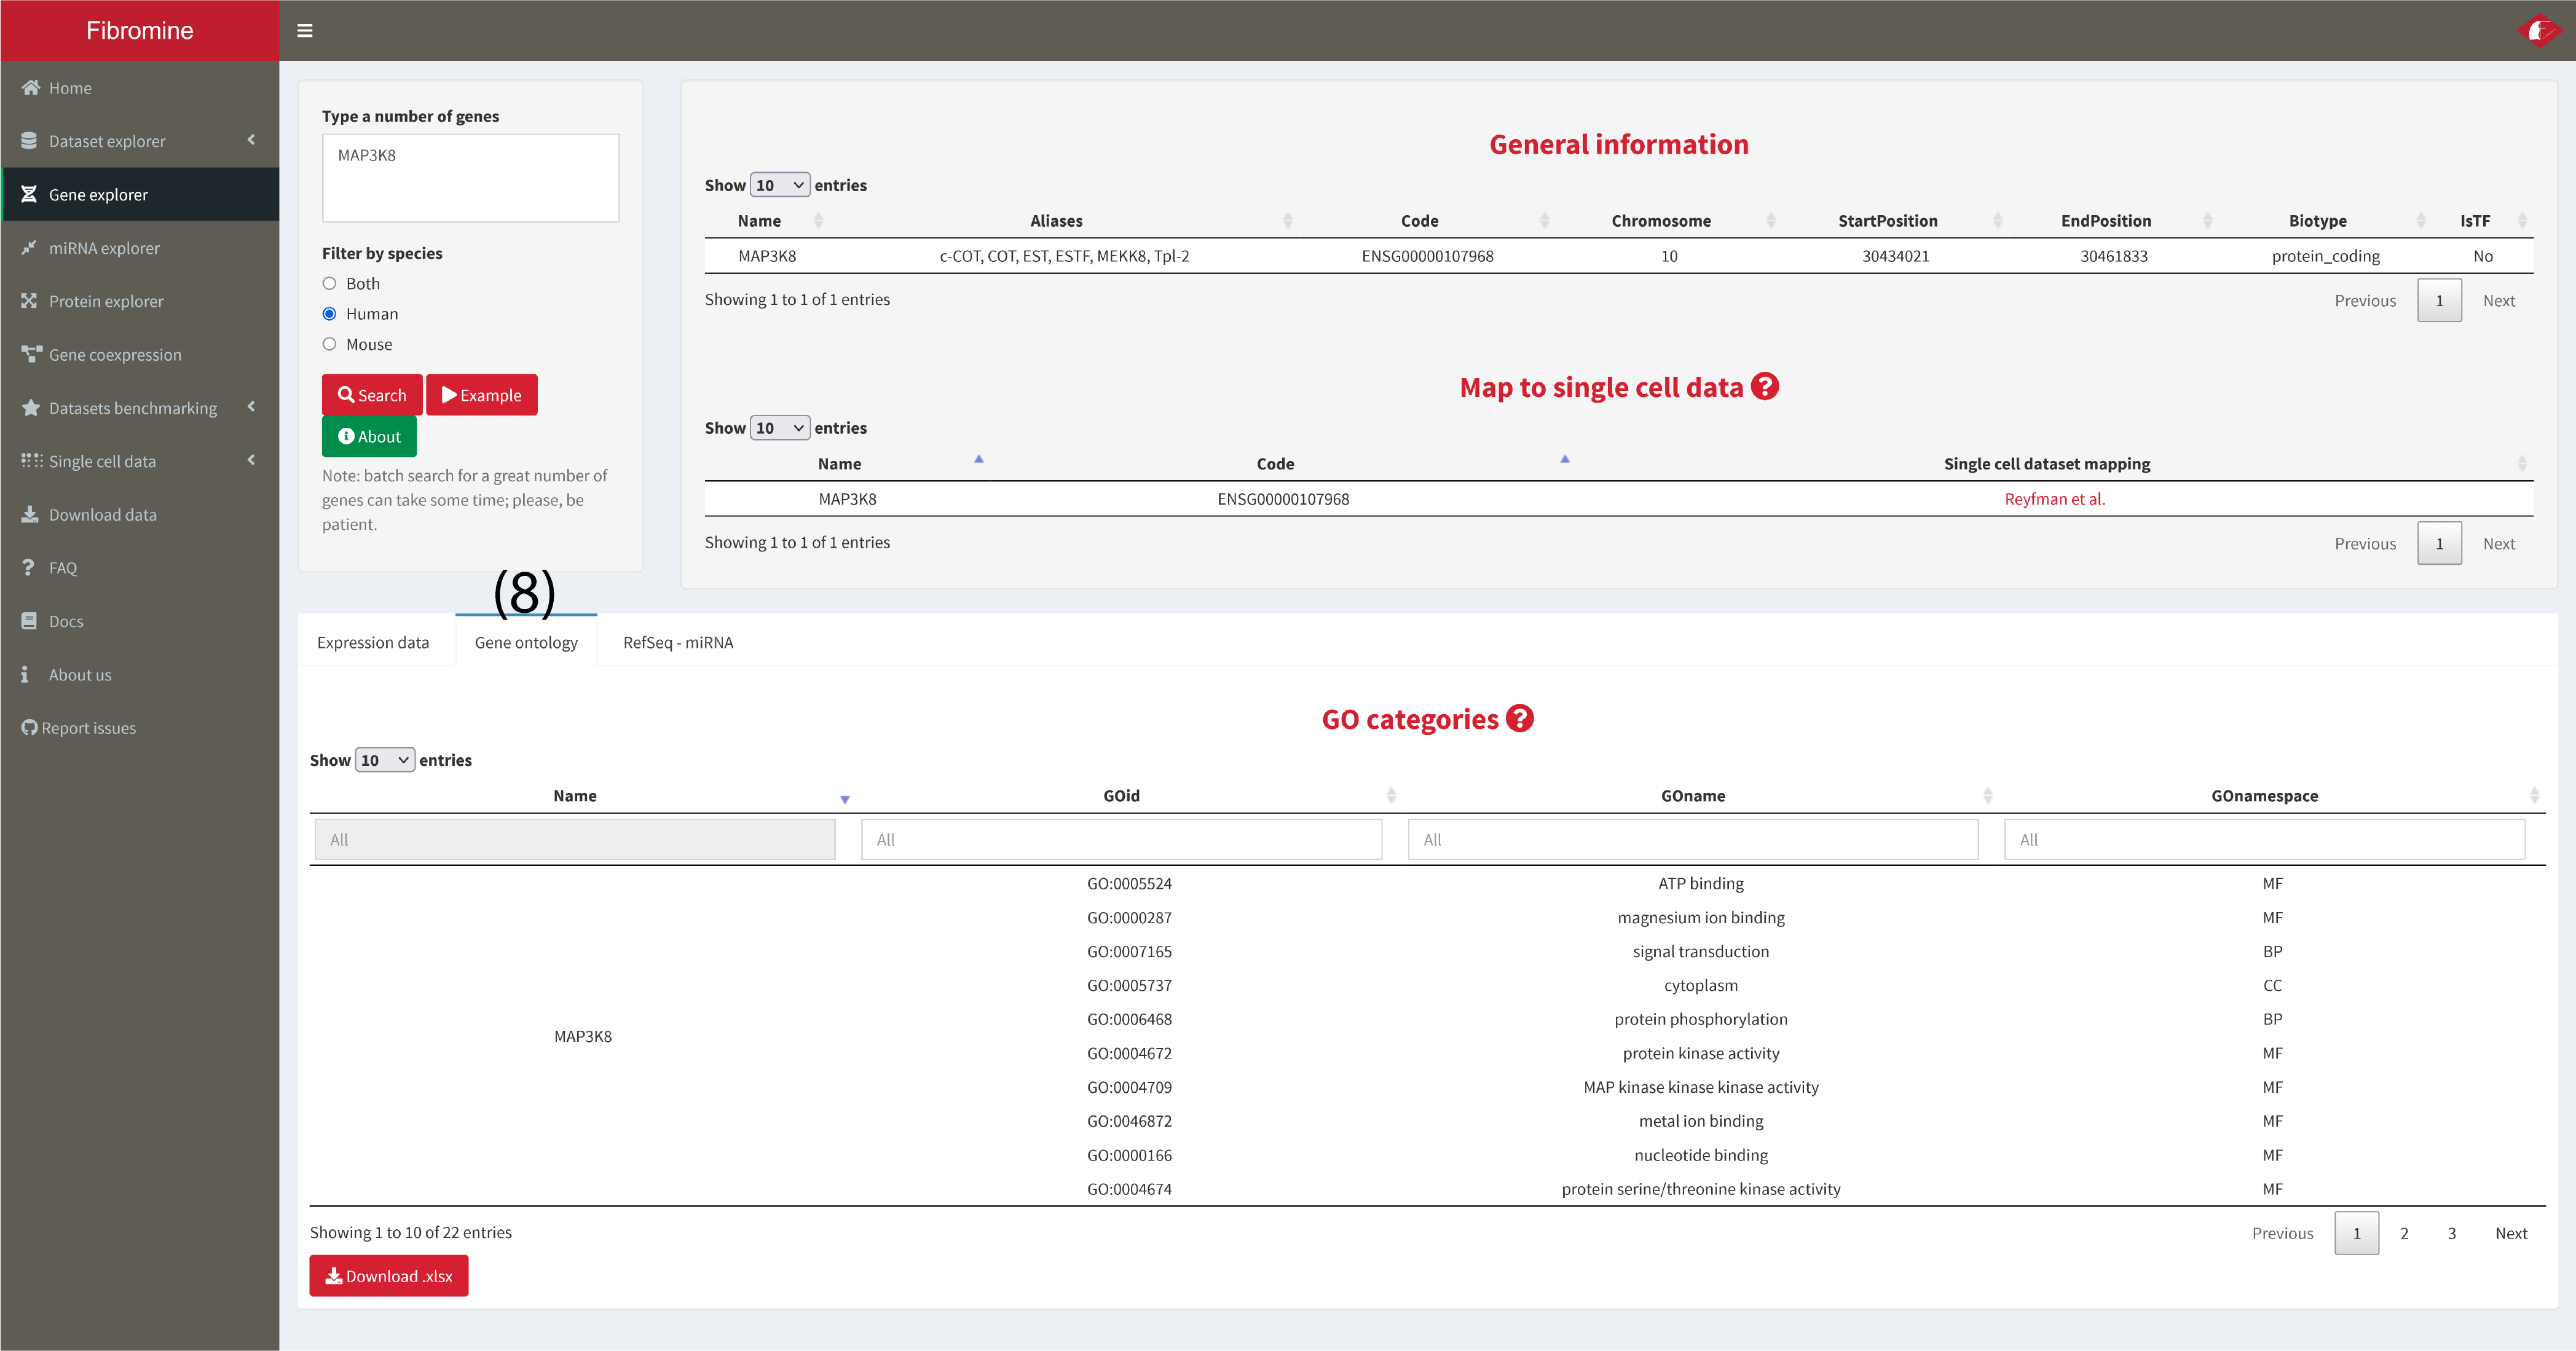Click the GOnamespace column filter field

(2265, 839)
